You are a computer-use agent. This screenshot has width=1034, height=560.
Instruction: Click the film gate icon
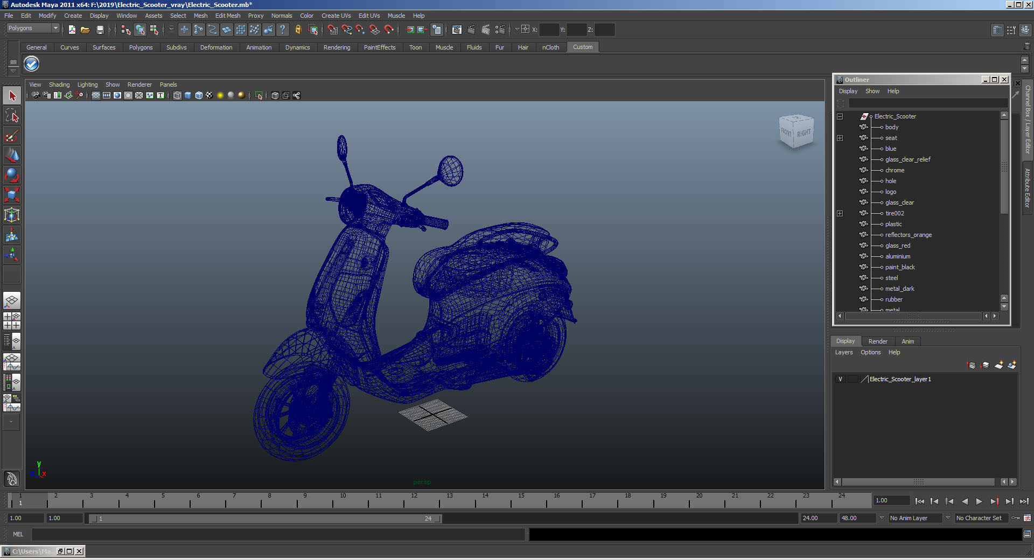coord(107,95)
